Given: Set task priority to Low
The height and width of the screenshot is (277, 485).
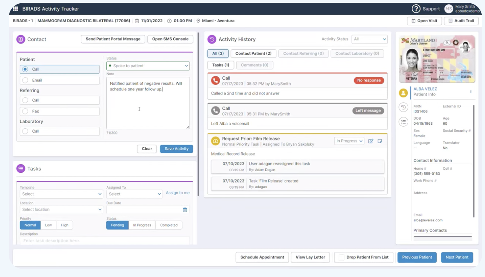Looking at the screenshot, I should (48, 225).
